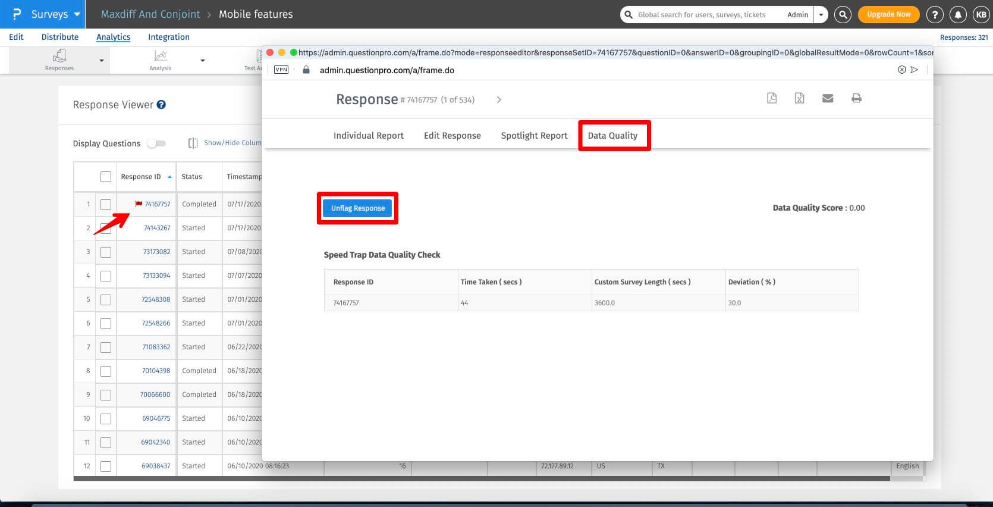Click the Timestamp column header
This screenshot has height=507, width=993.
click(244, 177)
